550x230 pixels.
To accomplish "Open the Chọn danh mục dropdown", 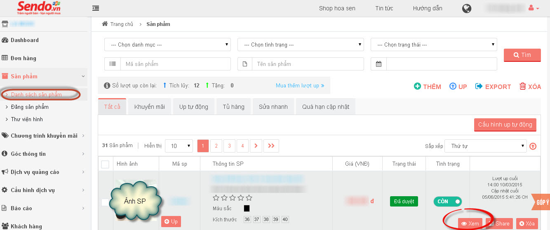I will tap(167, 45).
